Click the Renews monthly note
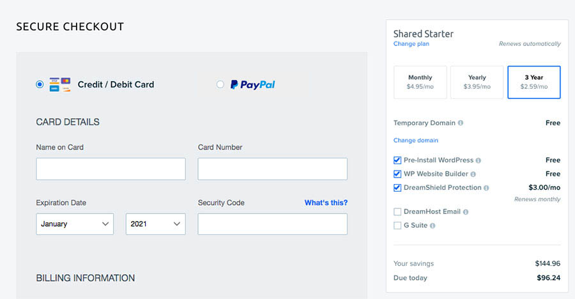This screenshot has width=575, height=299. pyautogui.click(x=537, y=199)
